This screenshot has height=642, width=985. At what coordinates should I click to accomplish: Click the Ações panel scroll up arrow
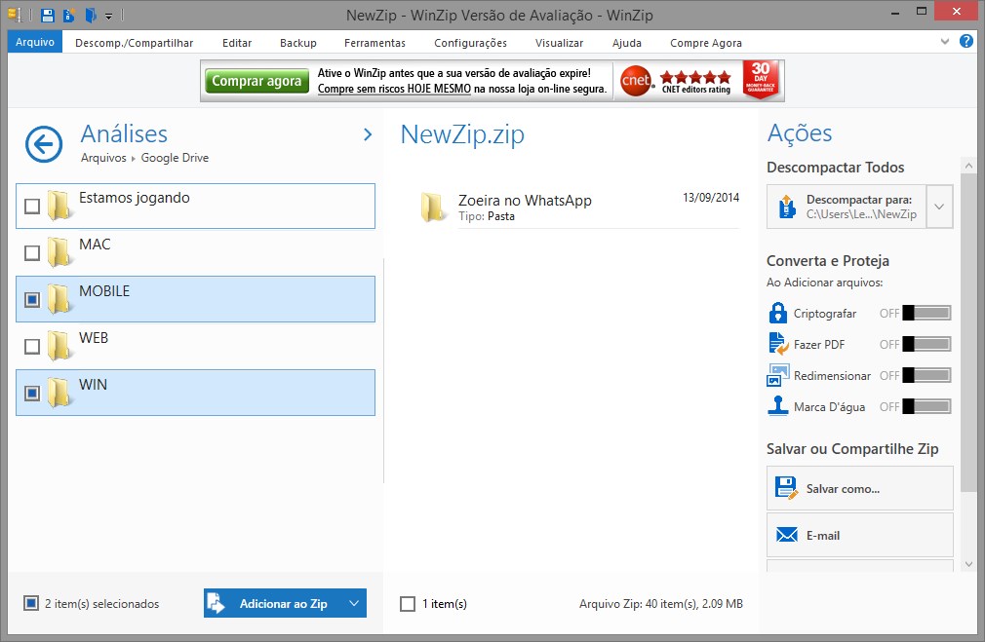pos(968,166)
